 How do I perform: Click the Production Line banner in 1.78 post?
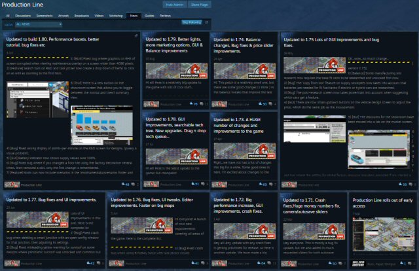pyautogui.click(x=177, y=156)
